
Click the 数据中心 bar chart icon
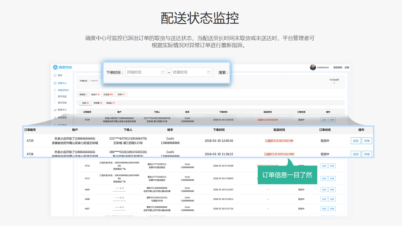[x=55, y=110]
